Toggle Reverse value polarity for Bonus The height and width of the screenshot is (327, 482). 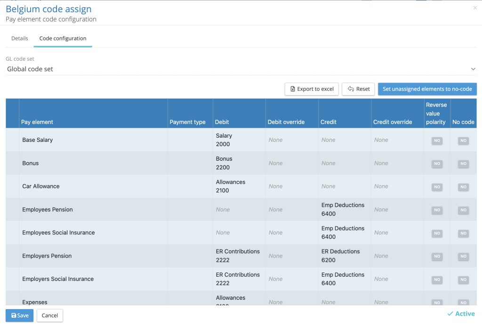click(x=437, y=163)
